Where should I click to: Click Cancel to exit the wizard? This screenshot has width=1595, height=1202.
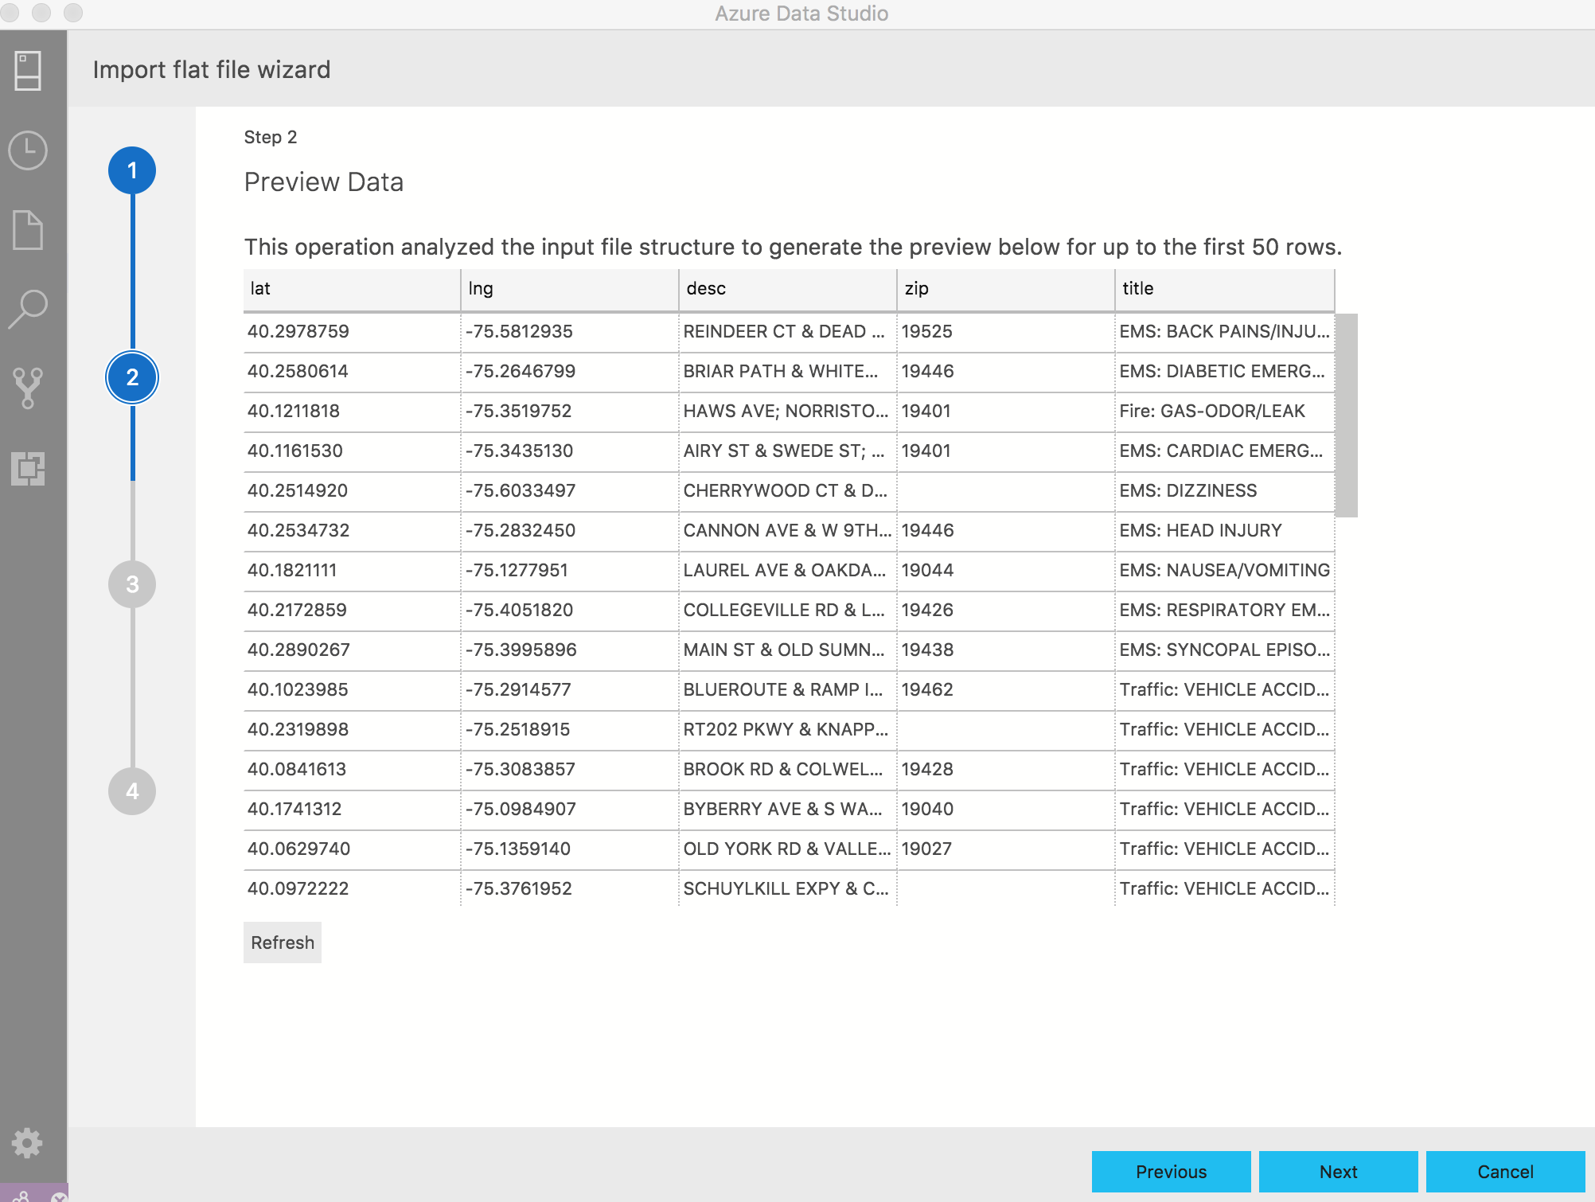[x=1503, y=1170]
